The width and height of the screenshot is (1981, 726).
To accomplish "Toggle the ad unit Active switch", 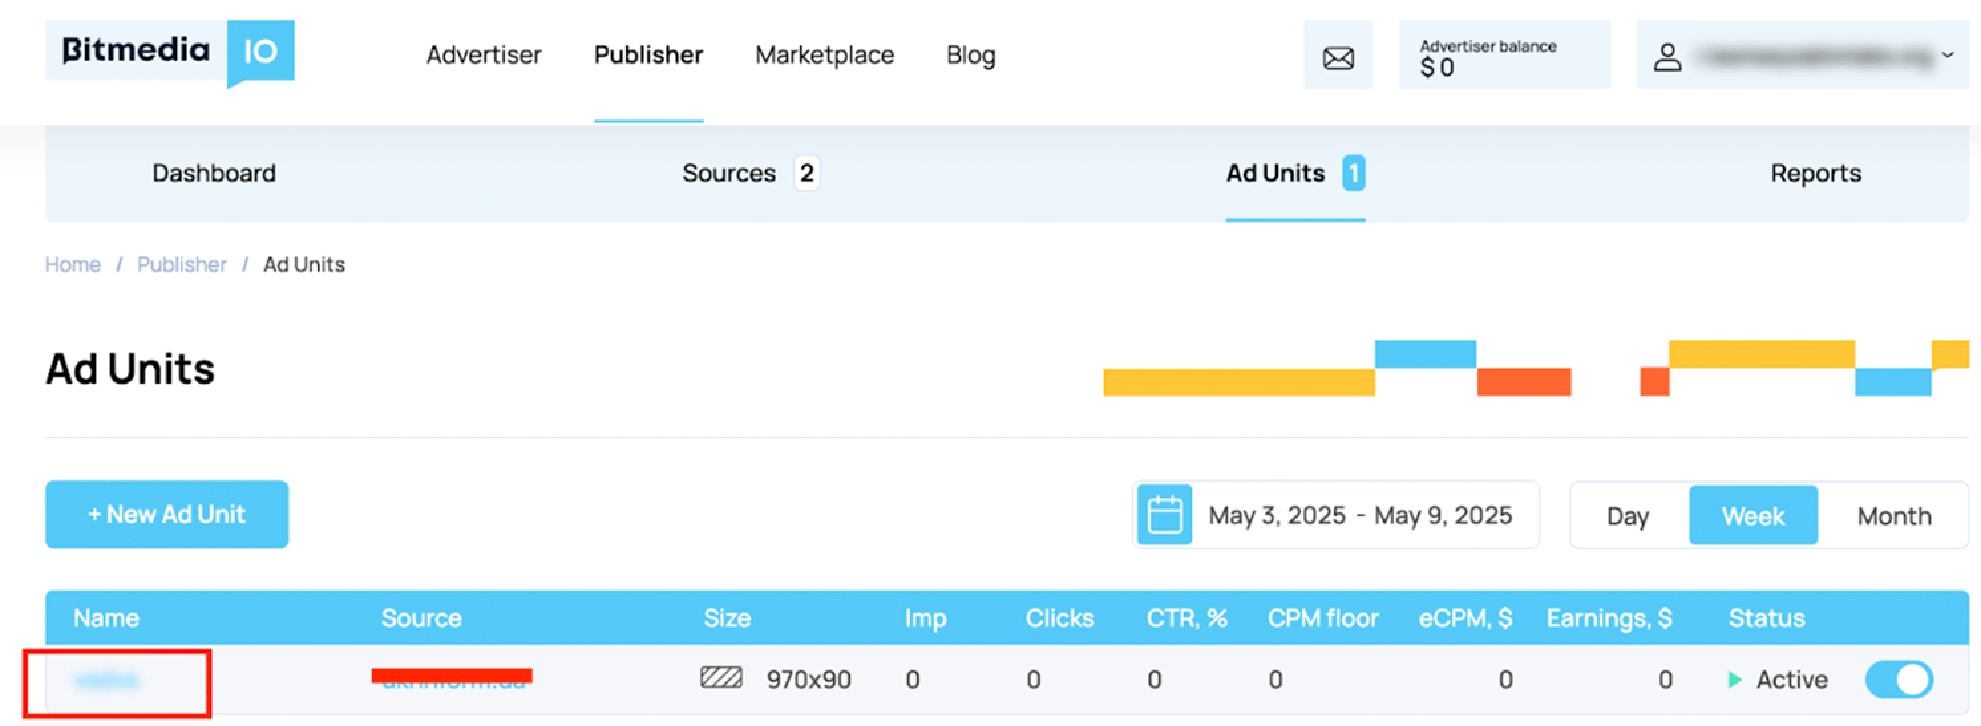I will pyautogui.click(x=1899, y=679).
